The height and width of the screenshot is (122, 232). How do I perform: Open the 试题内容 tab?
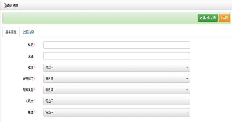pos(28,32)
